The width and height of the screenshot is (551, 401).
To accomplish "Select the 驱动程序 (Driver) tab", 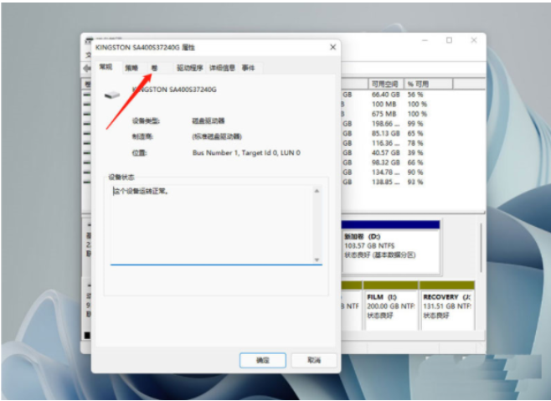I will coord(189,68).
